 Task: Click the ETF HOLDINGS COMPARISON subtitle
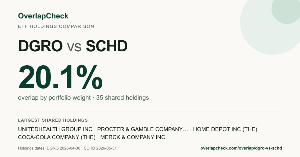click(x=56, y=26)
